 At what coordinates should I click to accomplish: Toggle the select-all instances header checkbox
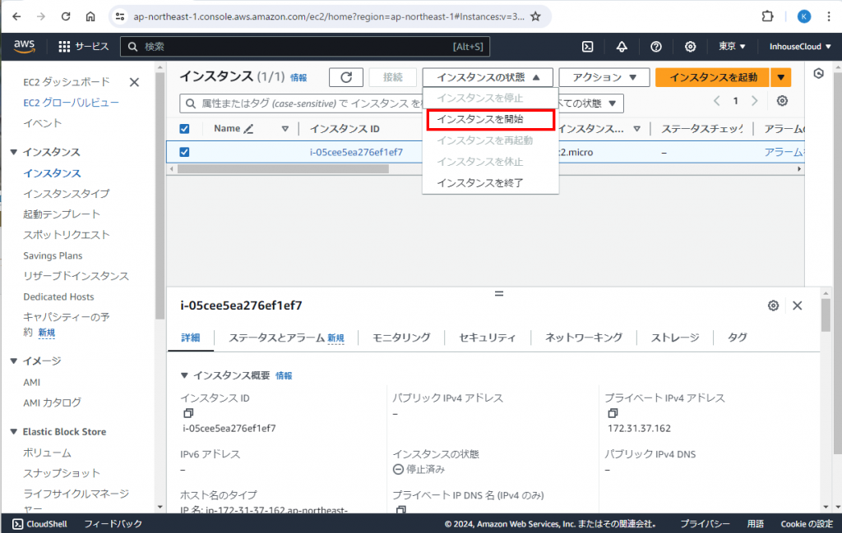[x=185, y=129]
